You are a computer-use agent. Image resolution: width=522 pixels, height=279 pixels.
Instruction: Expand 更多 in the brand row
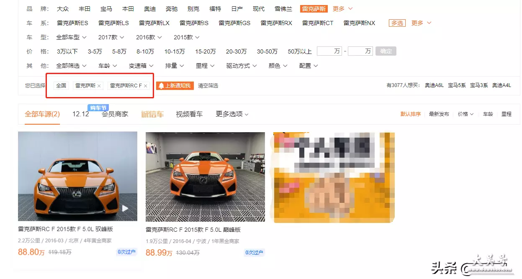(x=342, y=9)
